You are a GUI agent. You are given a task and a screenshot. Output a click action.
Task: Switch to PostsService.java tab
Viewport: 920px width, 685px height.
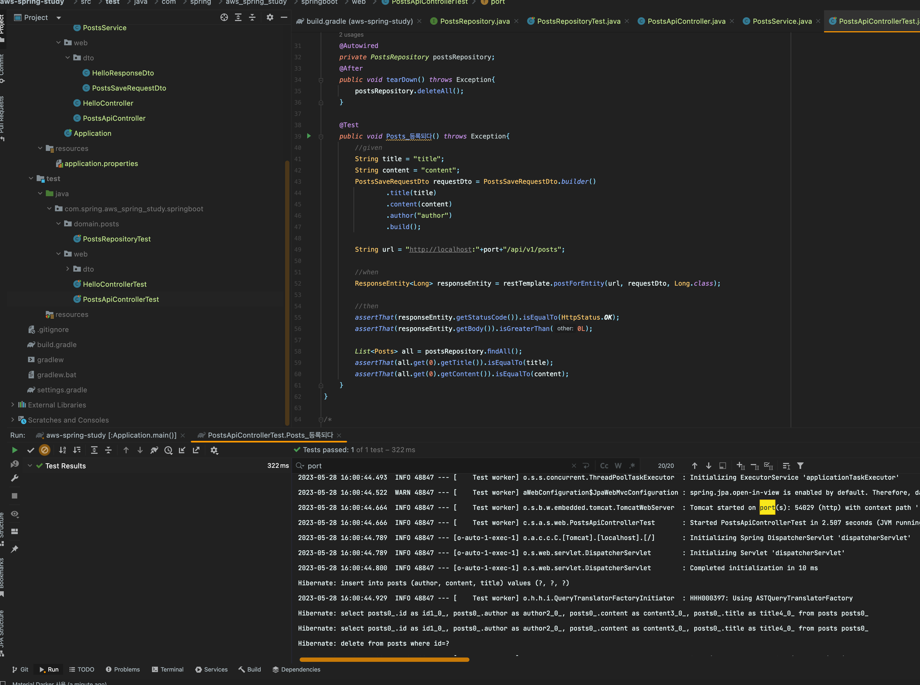tap(781, 21)
